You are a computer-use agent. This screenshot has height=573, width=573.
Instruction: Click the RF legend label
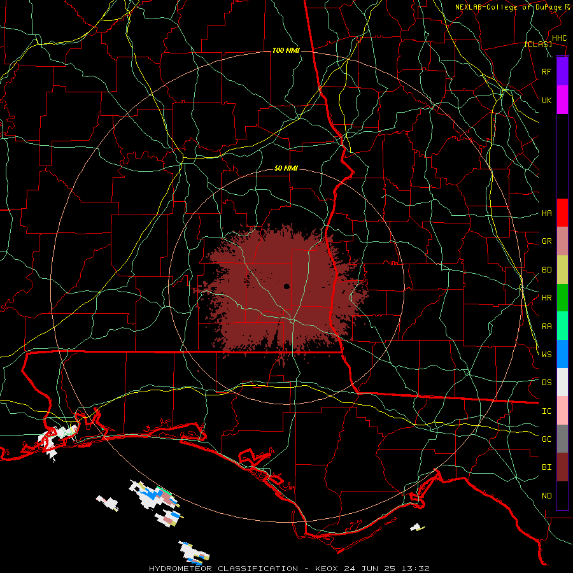(x=546, y=71)
